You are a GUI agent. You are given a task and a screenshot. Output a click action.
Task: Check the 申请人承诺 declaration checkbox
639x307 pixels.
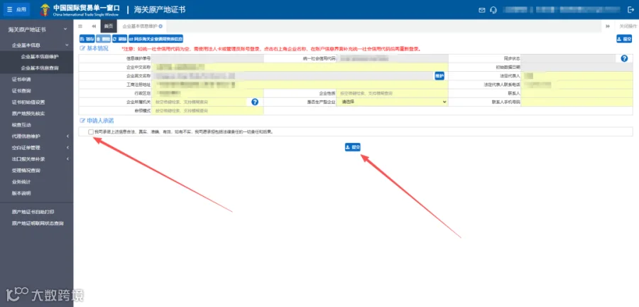(x=90, y=131)
